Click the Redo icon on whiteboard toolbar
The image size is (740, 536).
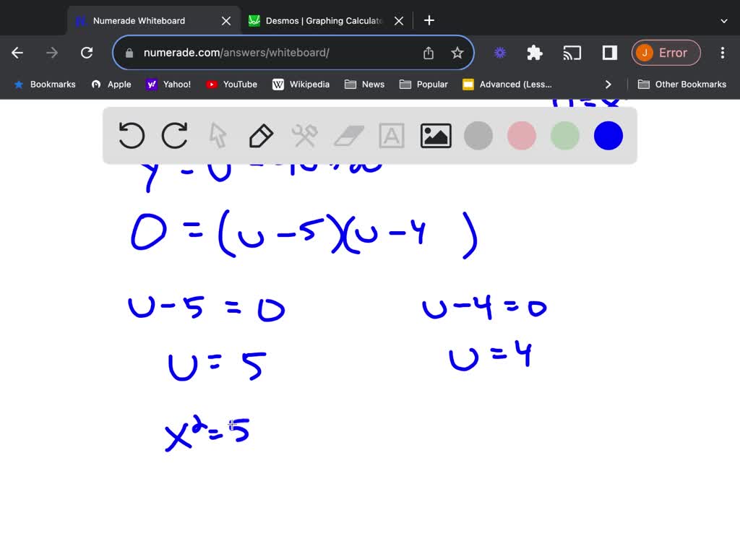(174, 135)
